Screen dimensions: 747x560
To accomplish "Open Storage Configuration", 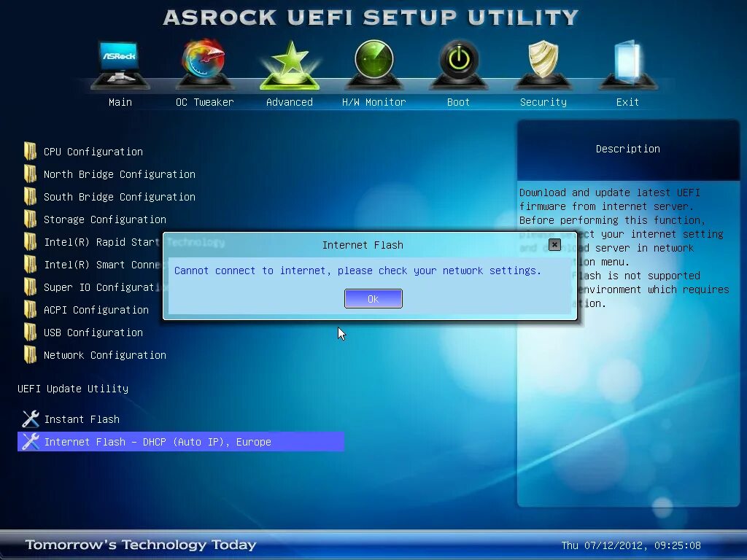I will pos(105,219).
